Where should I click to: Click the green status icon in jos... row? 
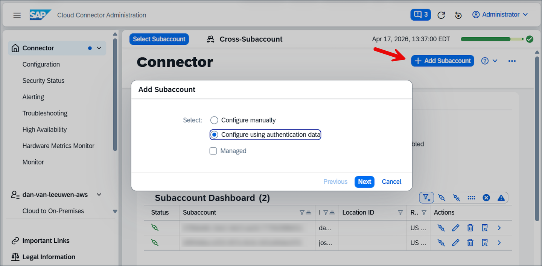pos(155,243)
